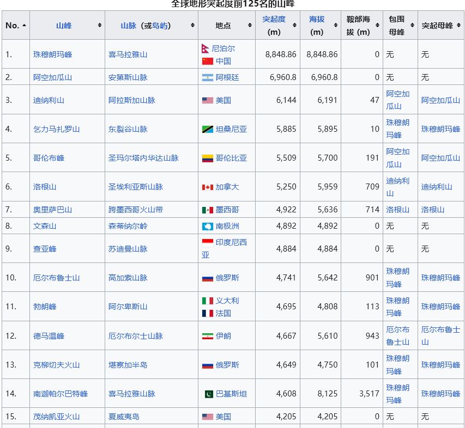
Task: Open the 茂纳凯亚火山 link
Action: [x=56, y=417]
